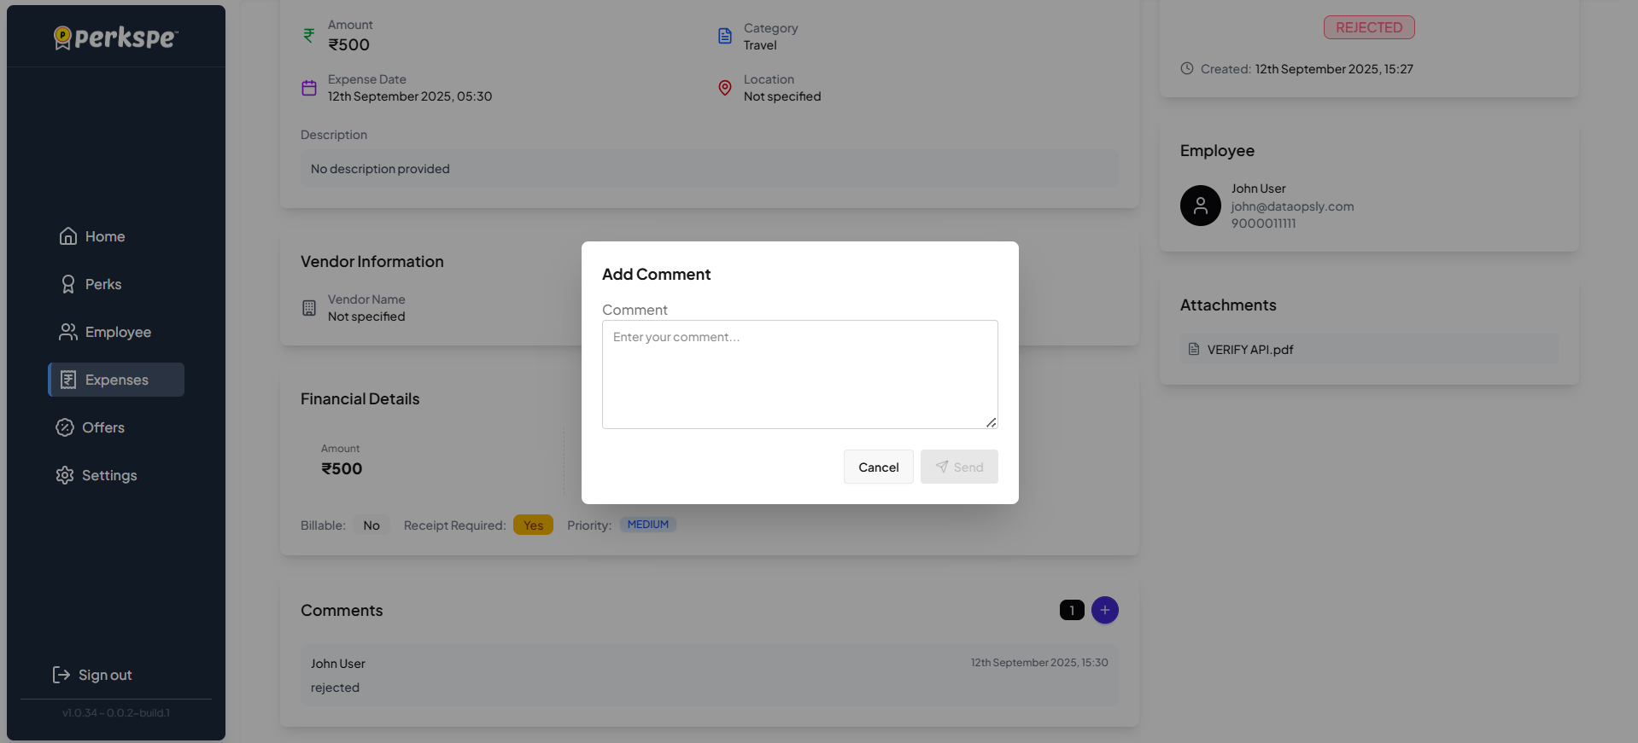The image size is (1638, 743).
Task: Cancel the Add Comment dialog
Action: (878, 467)
